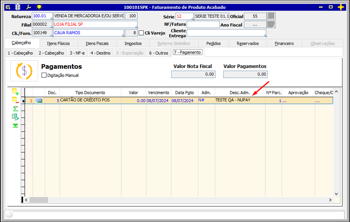350x222 pixels.
Task: Select row 1 via its row indicator
Action: 23,101
